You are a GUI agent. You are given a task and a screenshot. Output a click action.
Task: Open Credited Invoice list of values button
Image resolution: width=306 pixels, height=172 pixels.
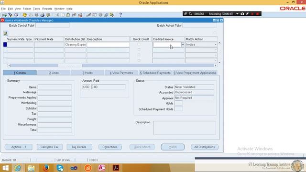pos(183,44)
